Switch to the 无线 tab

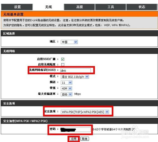coord(48,7)
